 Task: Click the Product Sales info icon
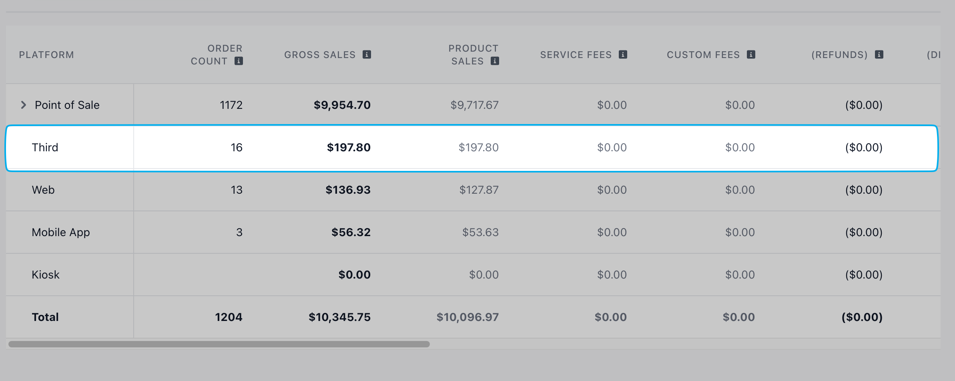495,61
